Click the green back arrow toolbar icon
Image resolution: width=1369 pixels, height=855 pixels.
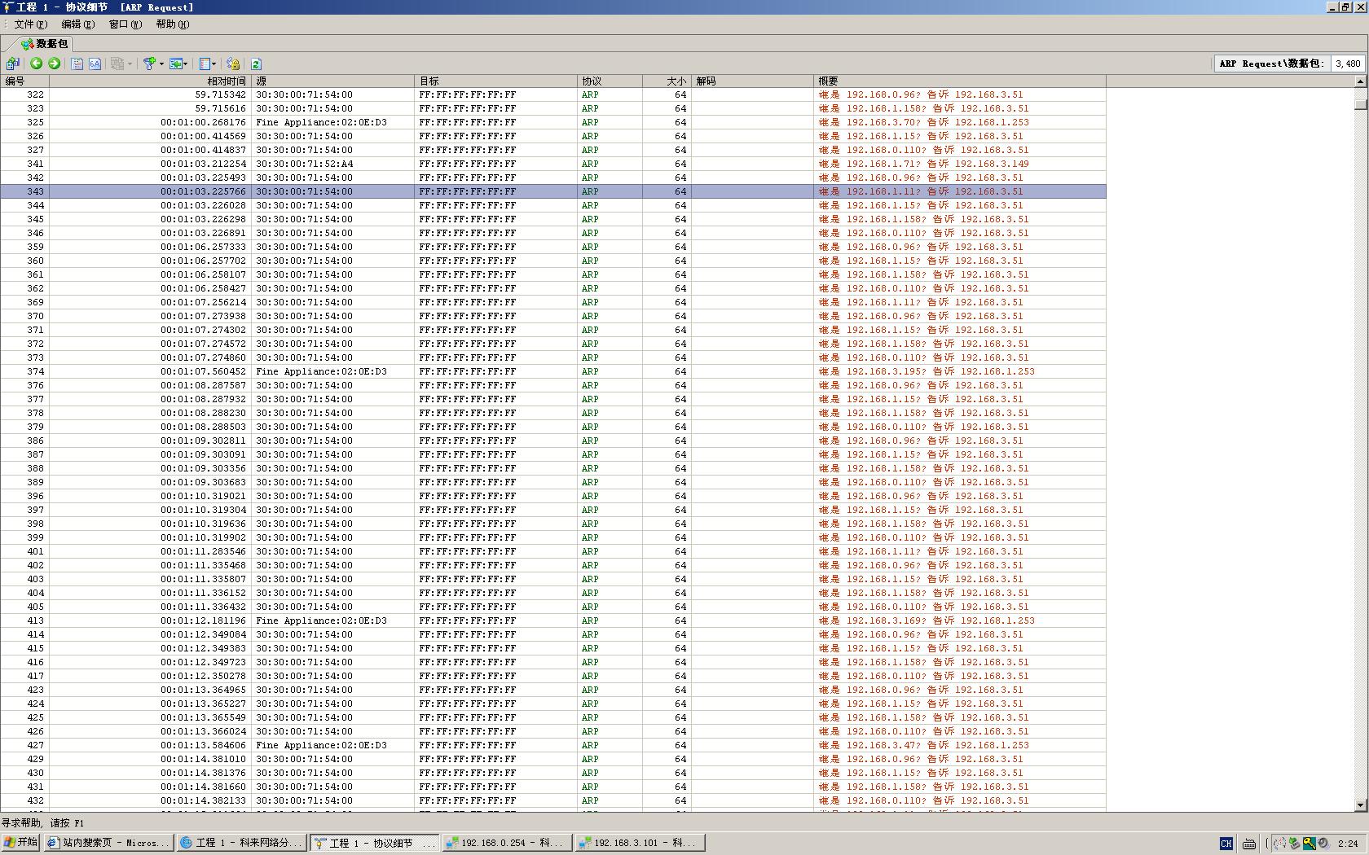(36, 64)
